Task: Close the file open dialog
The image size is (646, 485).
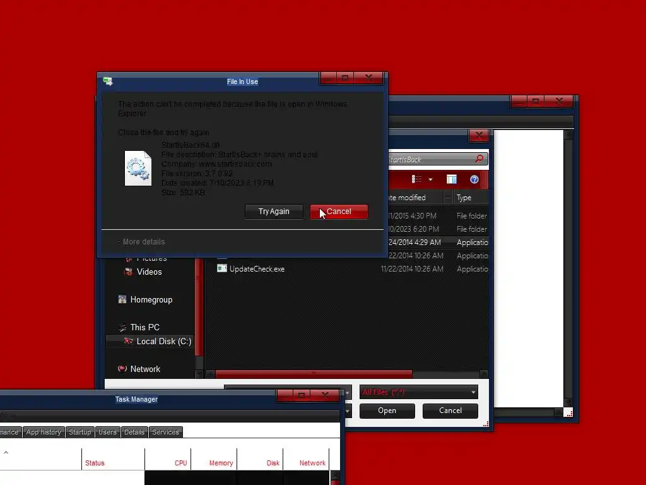Action: tap(478, 135)
